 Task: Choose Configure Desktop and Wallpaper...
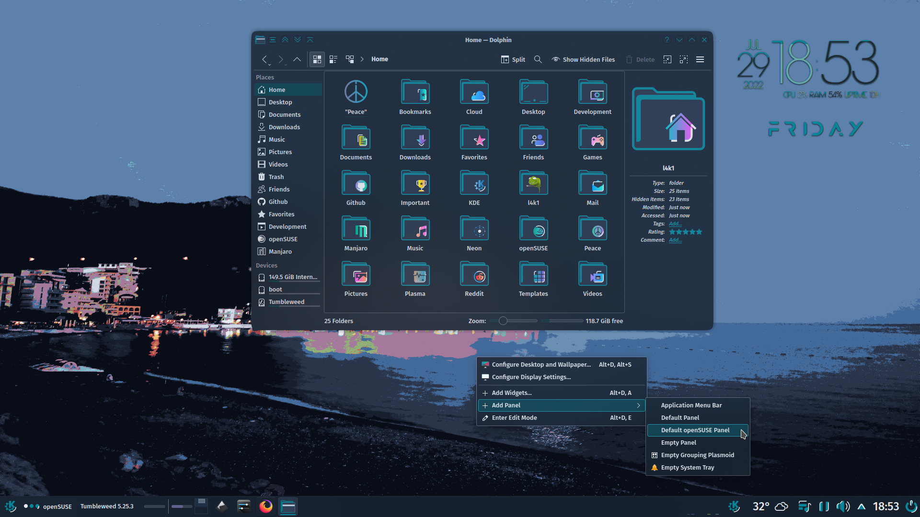(x=562, y=364)
